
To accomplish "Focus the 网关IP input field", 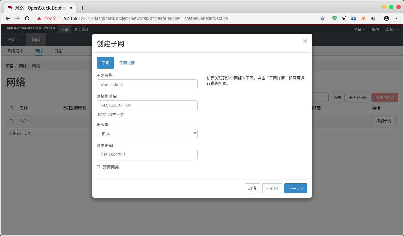I will (x=147, y=154).
